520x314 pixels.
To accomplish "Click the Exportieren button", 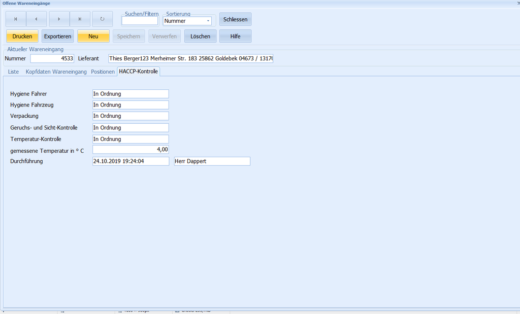I will click(x=57, y=37).
